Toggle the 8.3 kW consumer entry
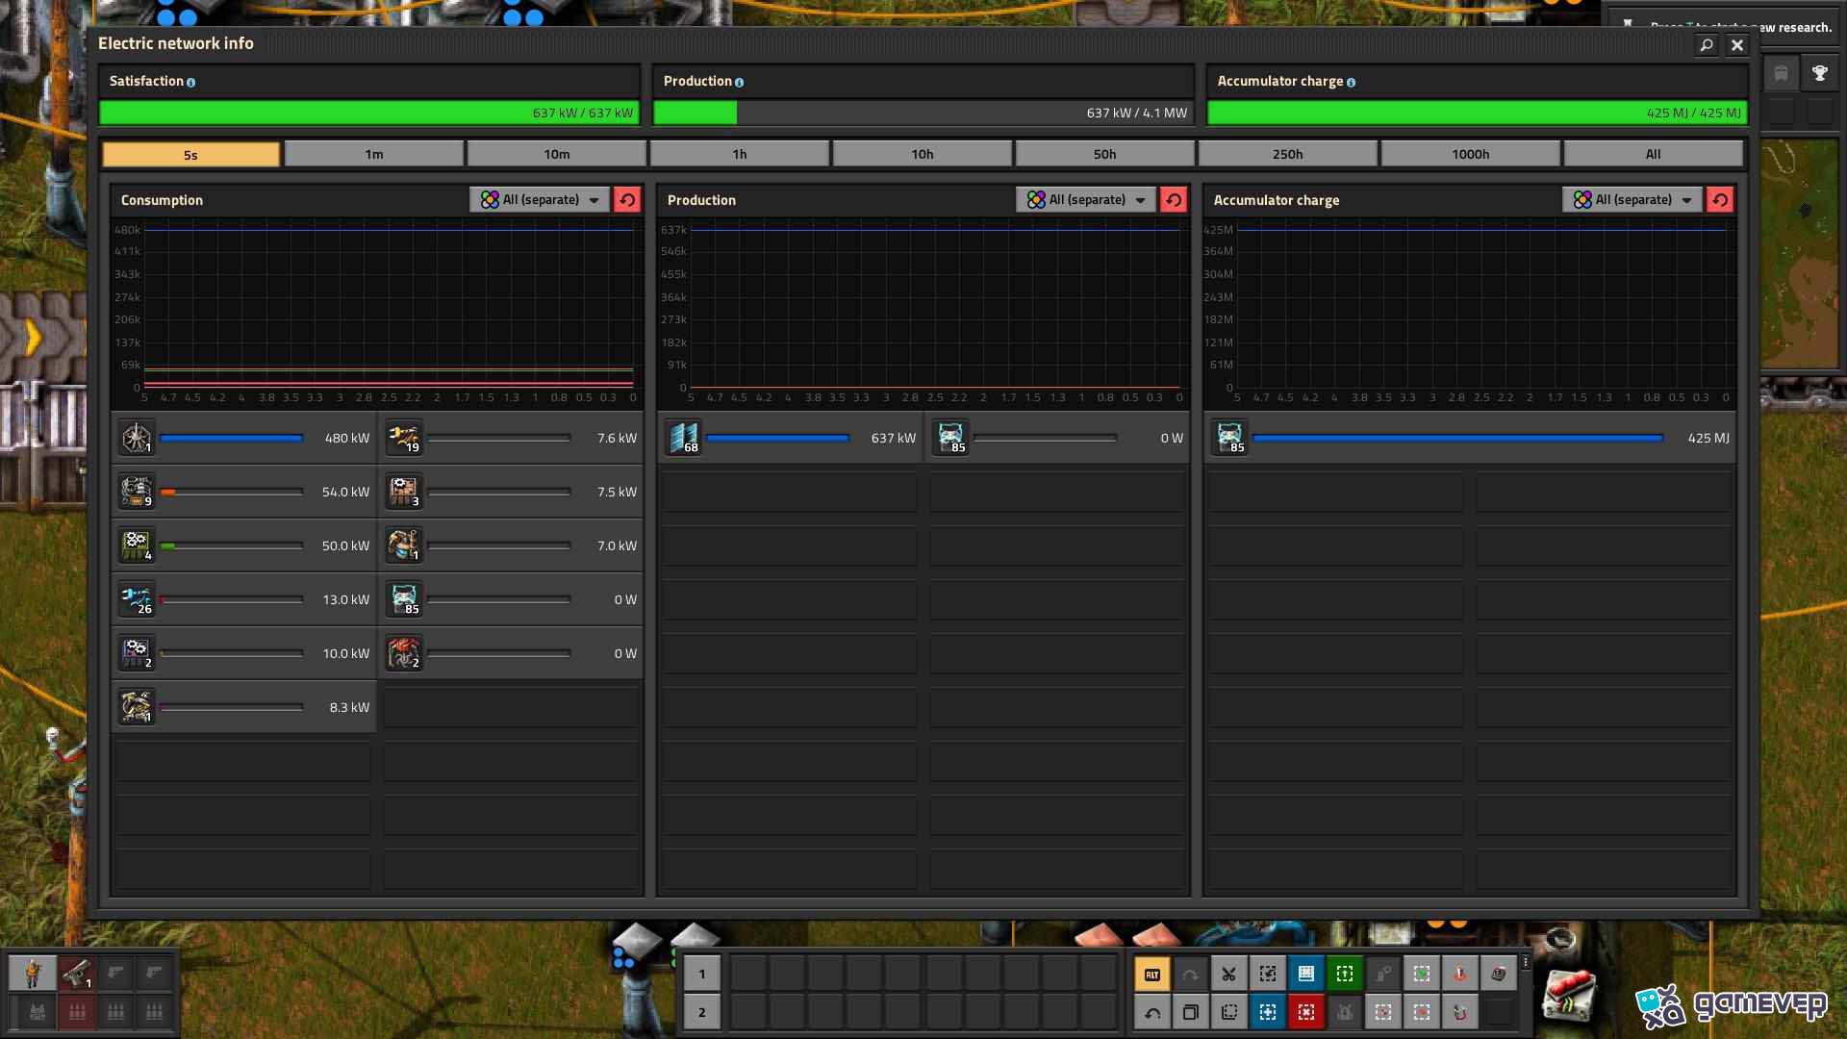 [243, 707]
